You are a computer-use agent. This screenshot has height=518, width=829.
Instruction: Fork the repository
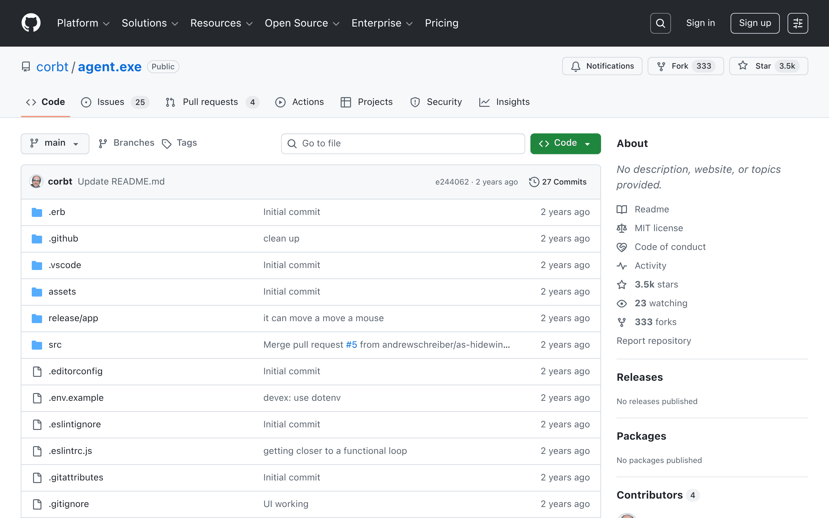click(x=686, y=66)
